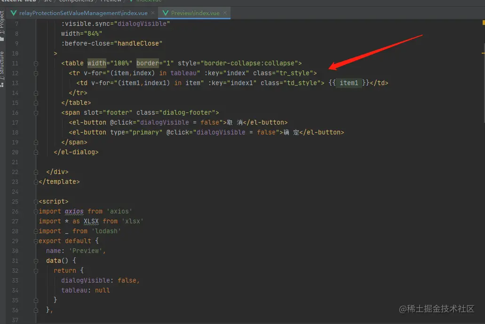Viewport: 485px width, 324px height.
Task: Click the highlighted 'width' attribute on line 11
Action: (x=96, y=63)
